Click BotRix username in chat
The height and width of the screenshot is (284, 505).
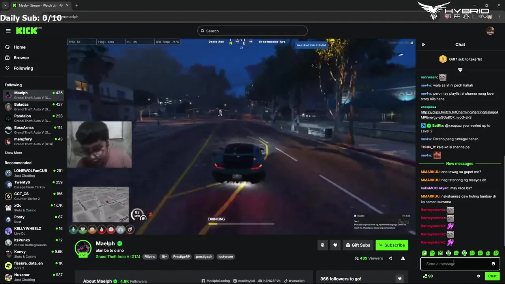click(438, 125)
